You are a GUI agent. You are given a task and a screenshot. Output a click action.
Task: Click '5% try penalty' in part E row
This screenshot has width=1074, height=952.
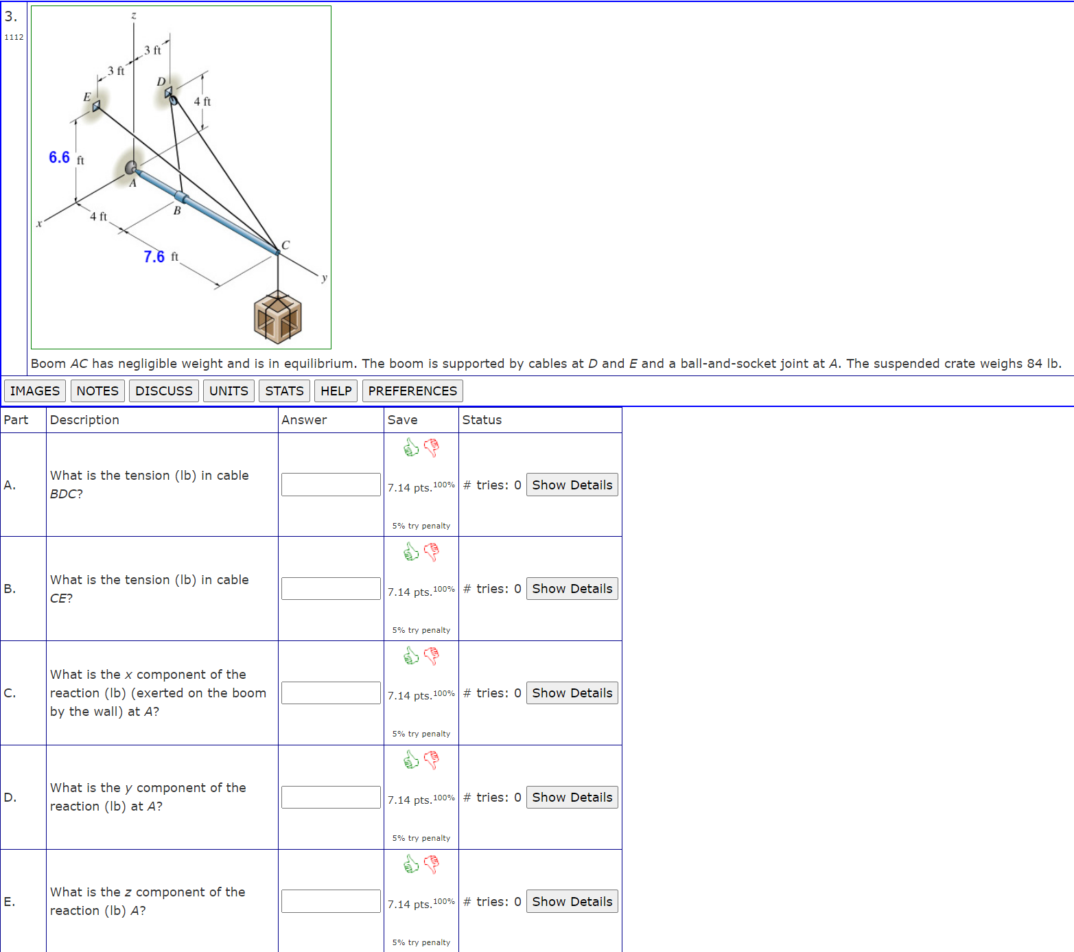pyautogui.click(x=421, y=942)
